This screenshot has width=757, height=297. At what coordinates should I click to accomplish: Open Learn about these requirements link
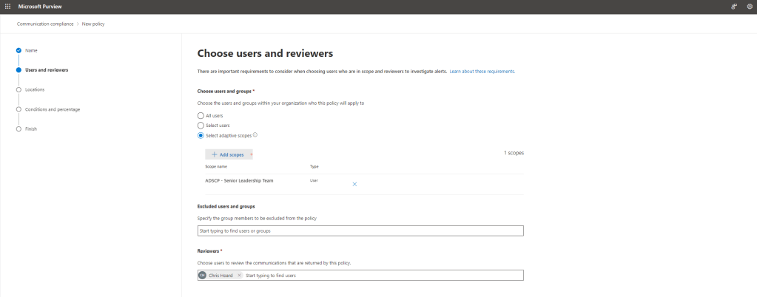[482, 72]
